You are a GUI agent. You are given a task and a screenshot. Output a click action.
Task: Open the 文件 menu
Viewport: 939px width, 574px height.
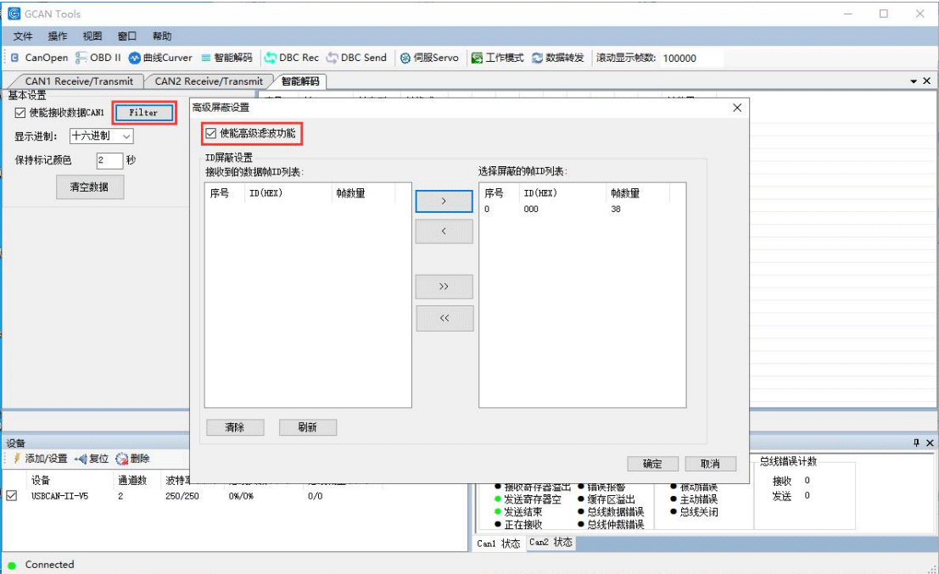[x=23, y=36]
